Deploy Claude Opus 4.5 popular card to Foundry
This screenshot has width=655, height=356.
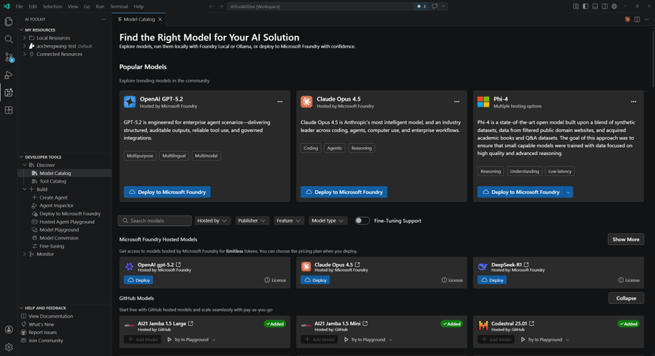344,192
